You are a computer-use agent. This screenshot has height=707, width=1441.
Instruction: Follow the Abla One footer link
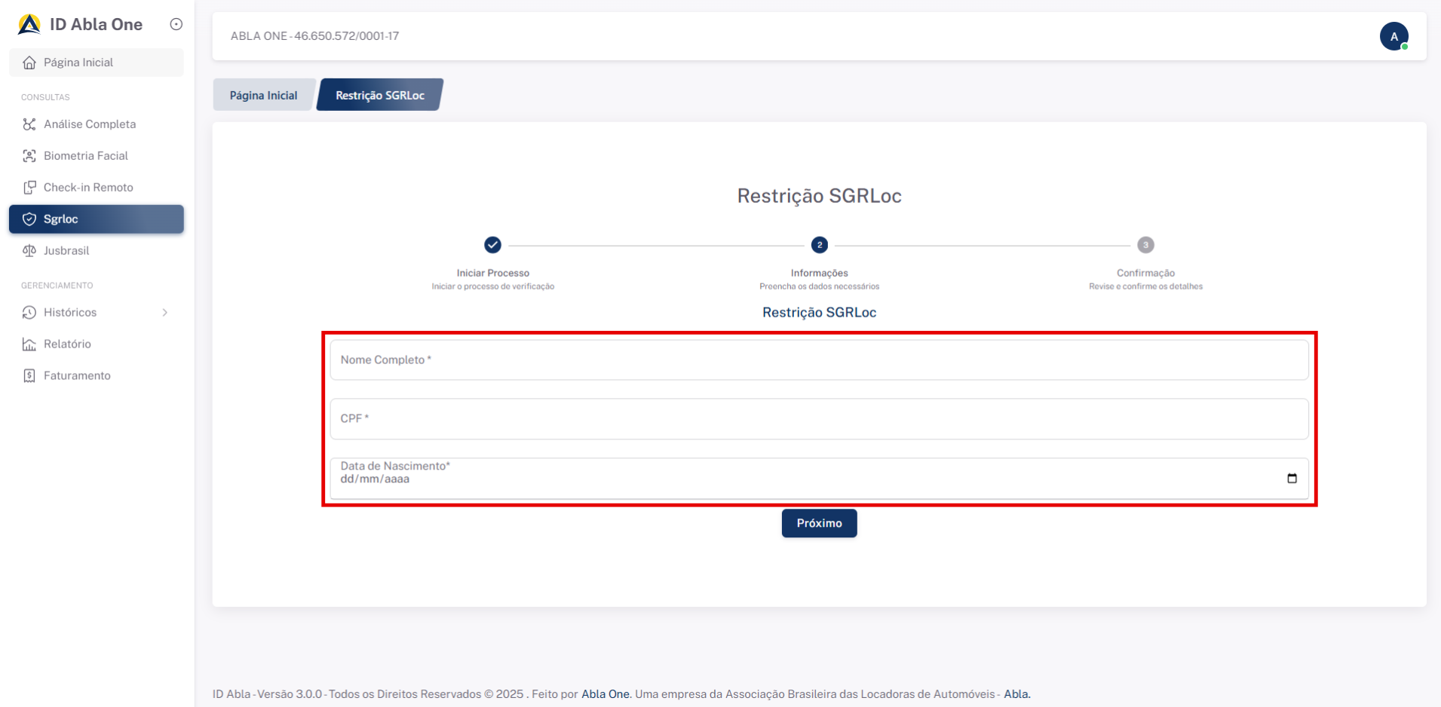[x=606, y=694]
